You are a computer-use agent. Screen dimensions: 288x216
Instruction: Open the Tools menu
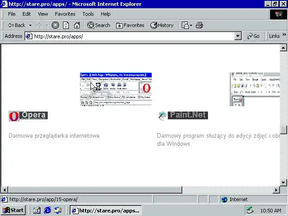[88, 14]
